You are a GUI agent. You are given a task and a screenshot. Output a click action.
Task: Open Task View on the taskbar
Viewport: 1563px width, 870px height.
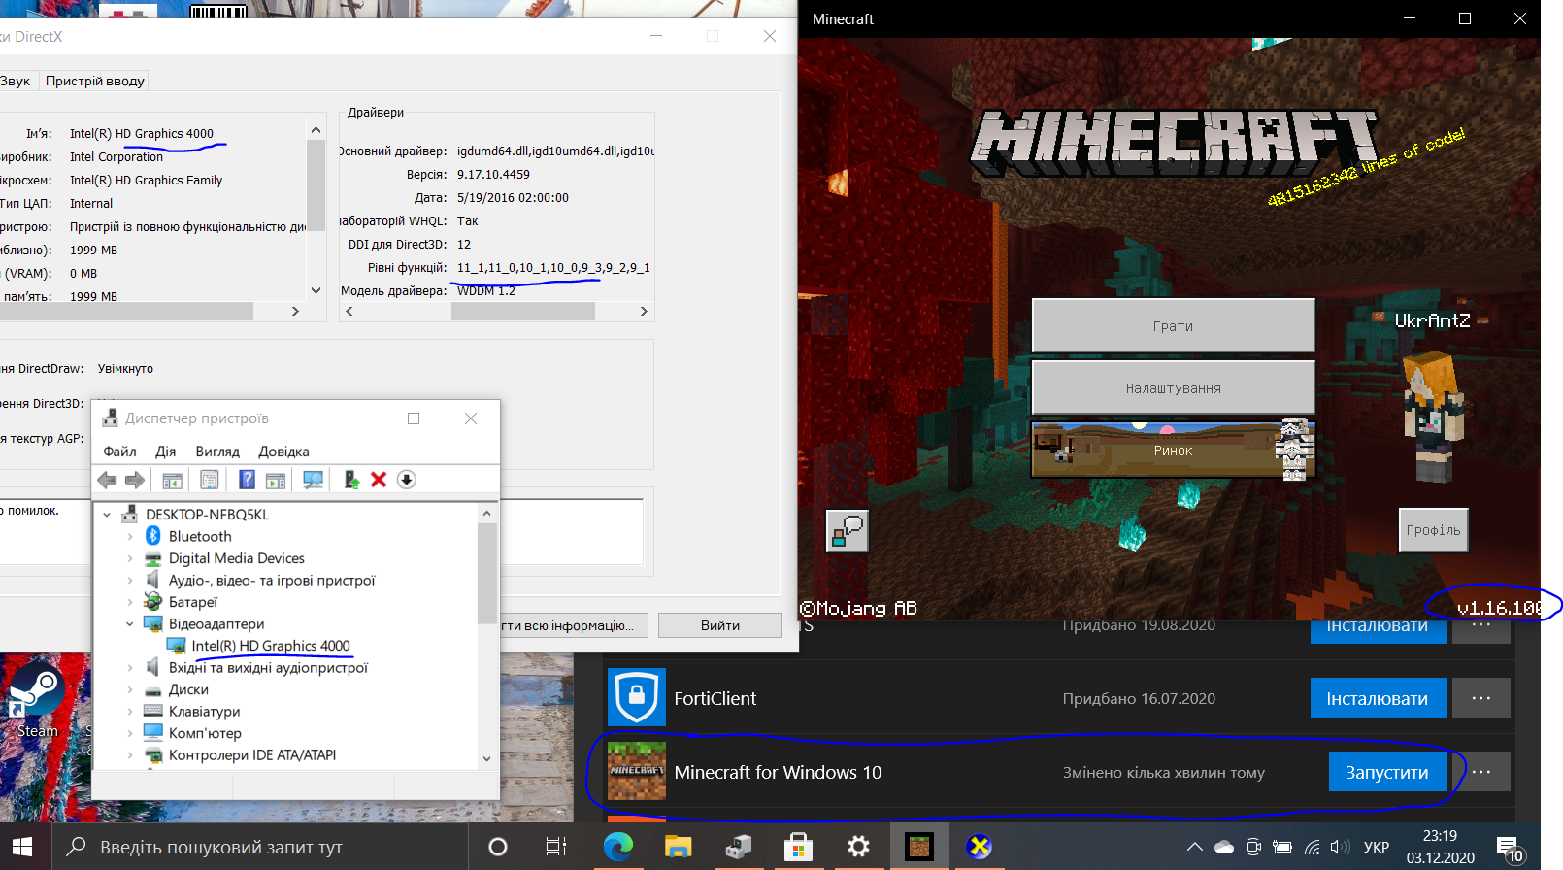[x=556, y=847]
